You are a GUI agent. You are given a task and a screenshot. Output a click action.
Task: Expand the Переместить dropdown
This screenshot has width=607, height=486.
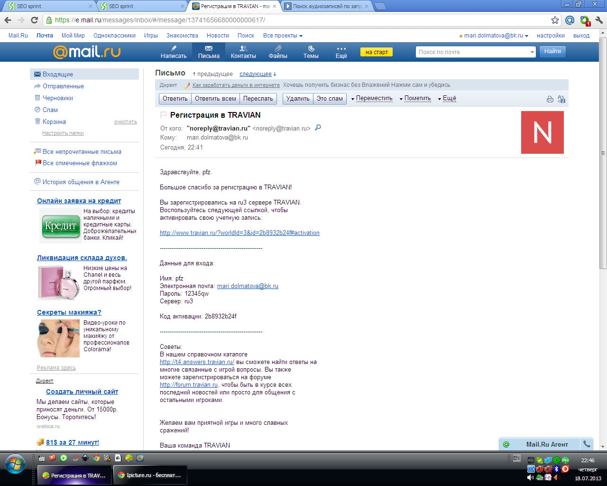coord(372,98)
